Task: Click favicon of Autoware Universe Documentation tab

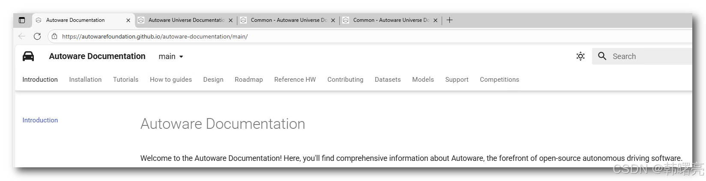Action: coord(141,20)
